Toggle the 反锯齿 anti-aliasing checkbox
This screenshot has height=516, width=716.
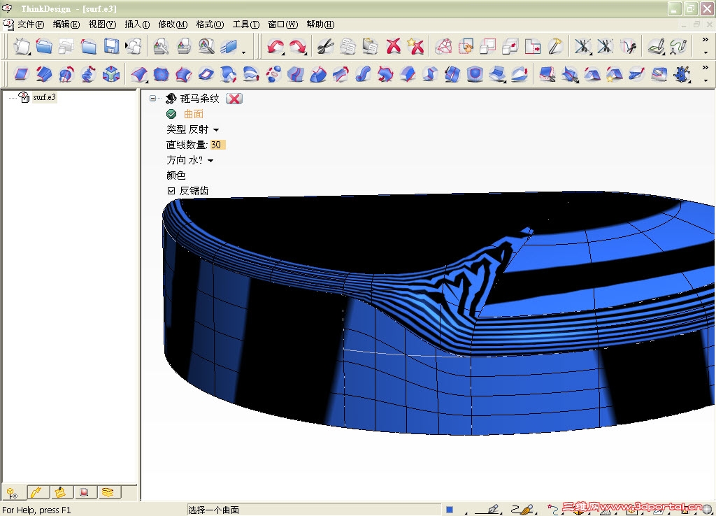pos(171,191)
